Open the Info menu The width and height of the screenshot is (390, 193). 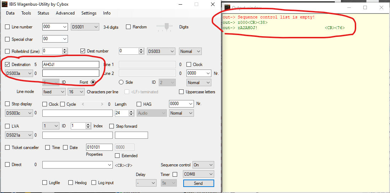coord(107,13)
